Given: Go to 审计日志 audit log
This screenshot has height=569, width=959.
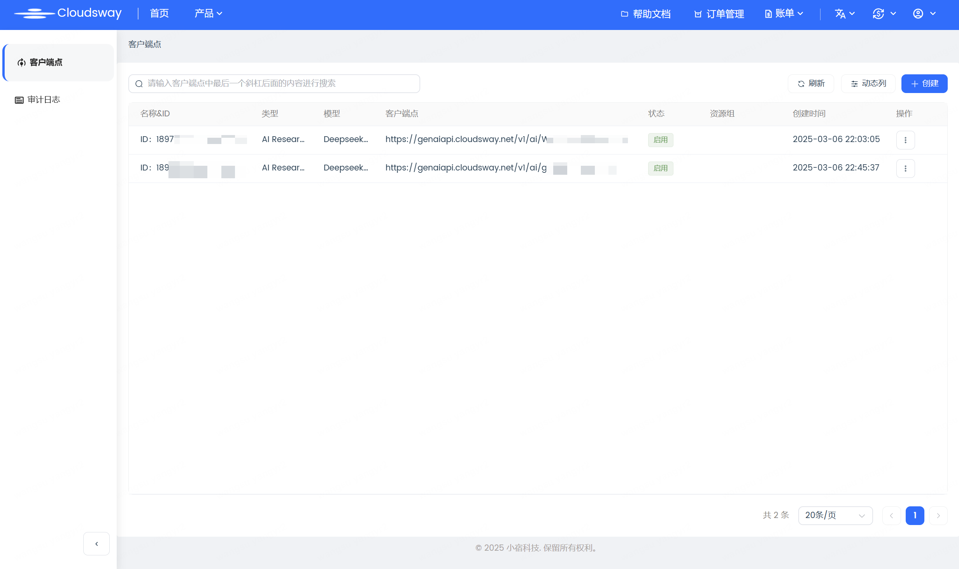Looking at the screenshot, I should click(44, 100).
